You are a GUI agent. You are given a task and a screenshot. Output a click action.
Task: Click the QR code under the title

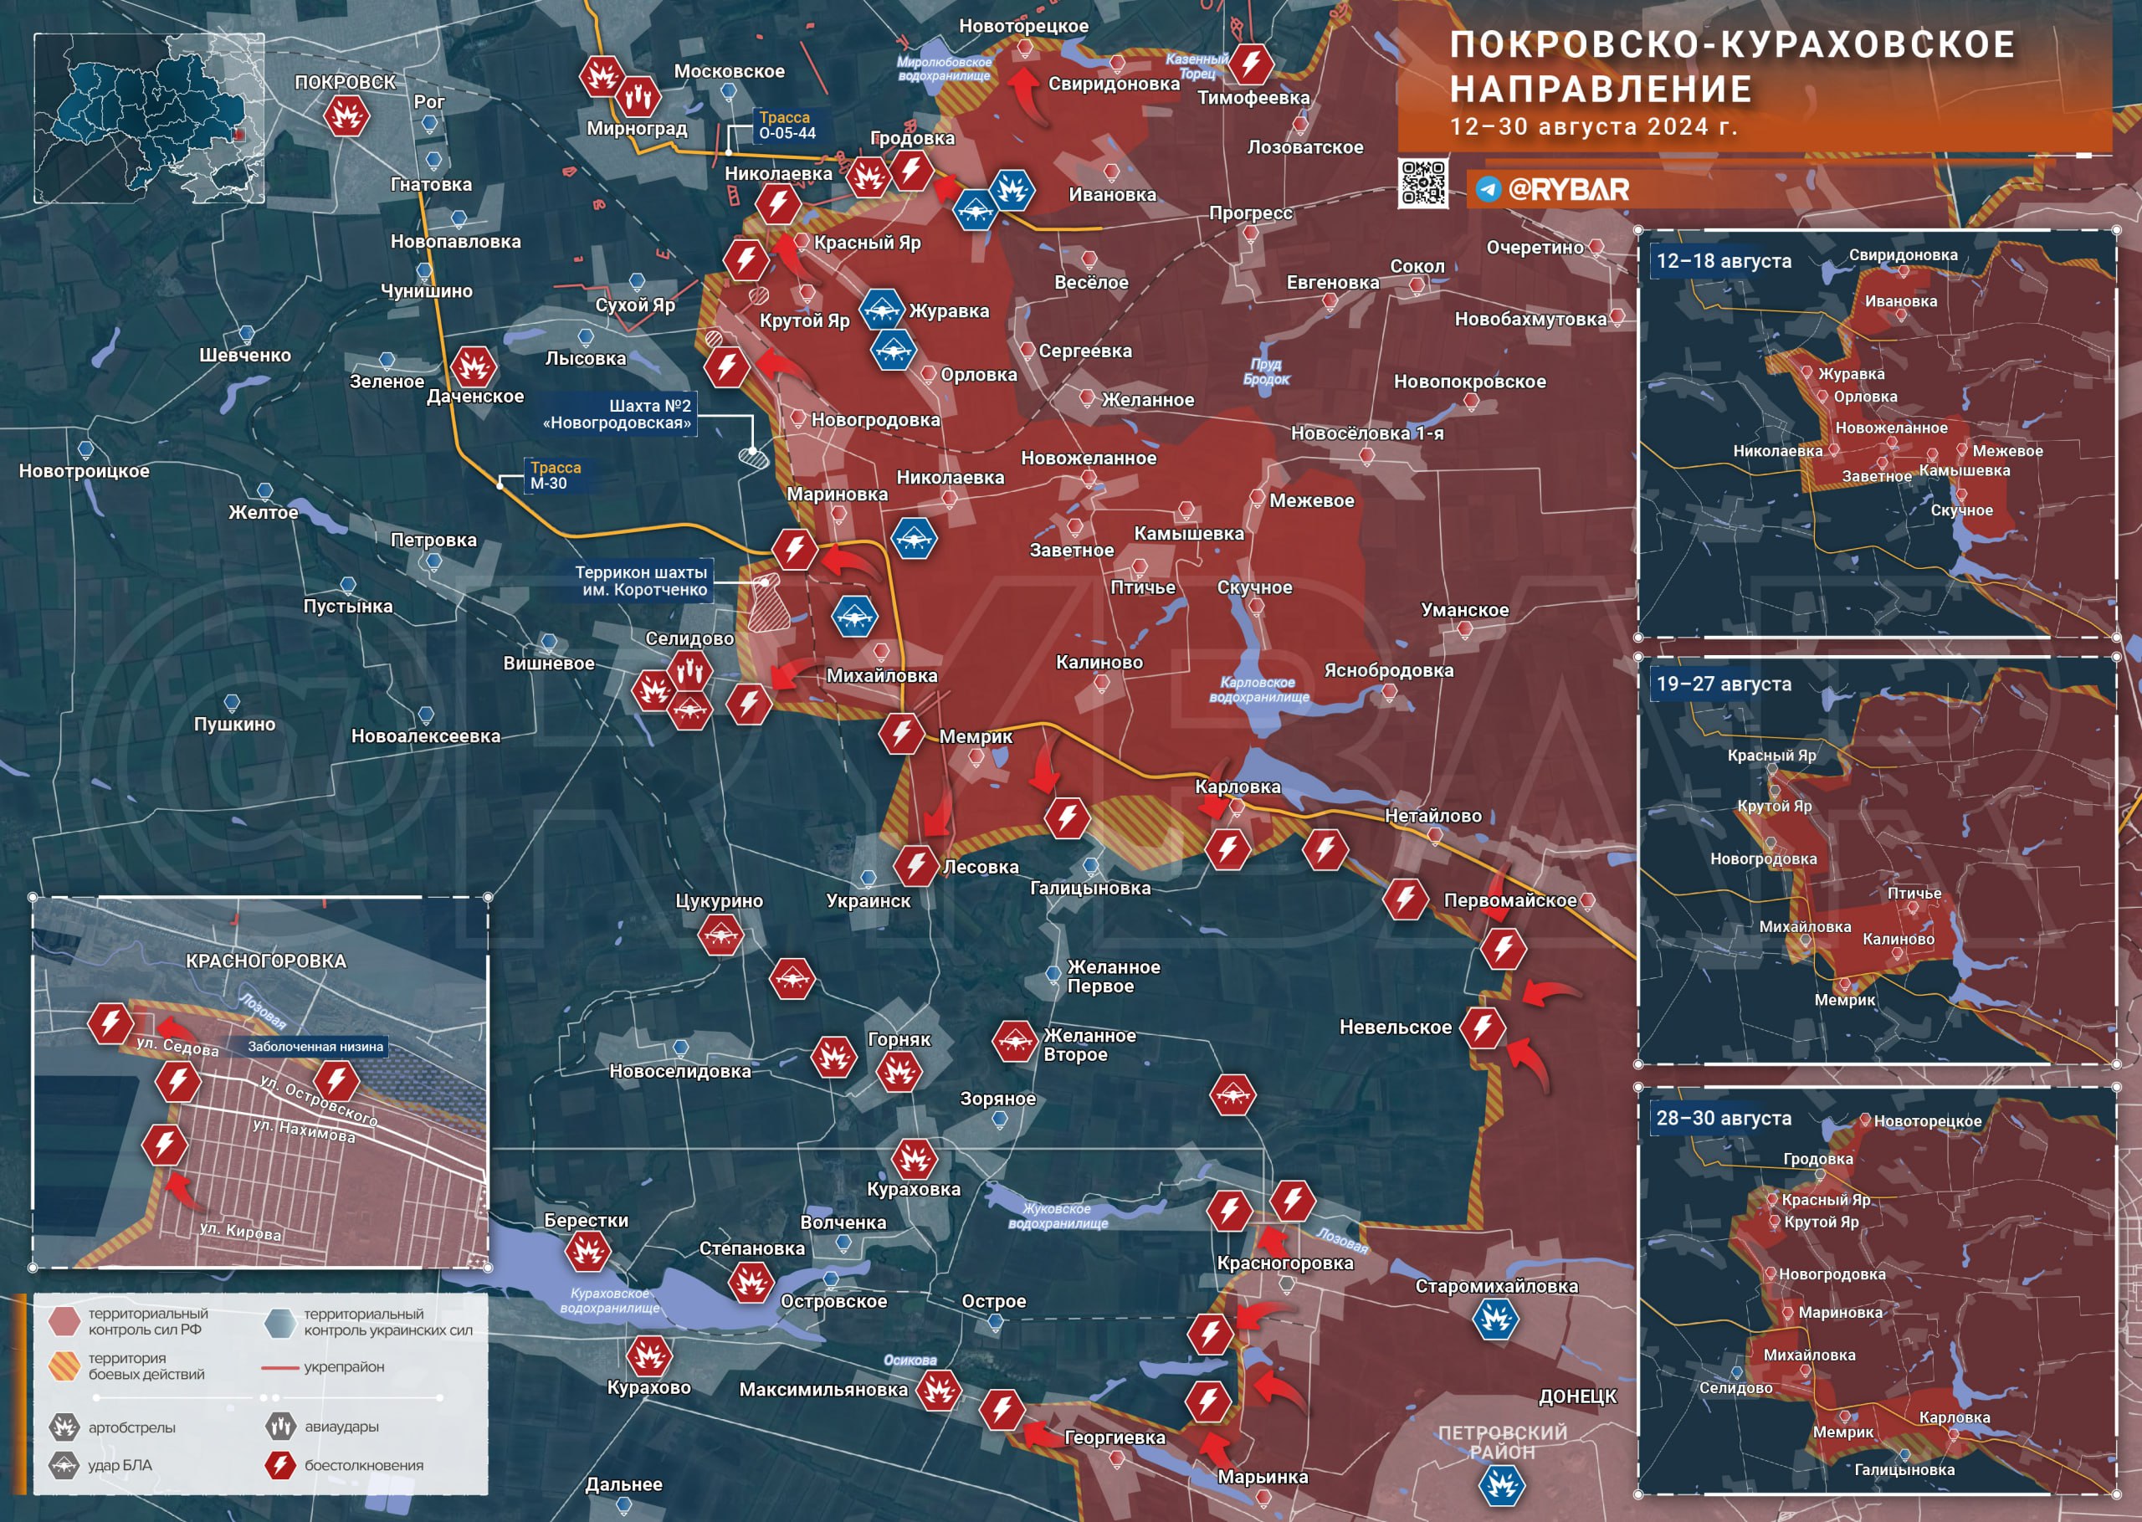[1422, 182]
